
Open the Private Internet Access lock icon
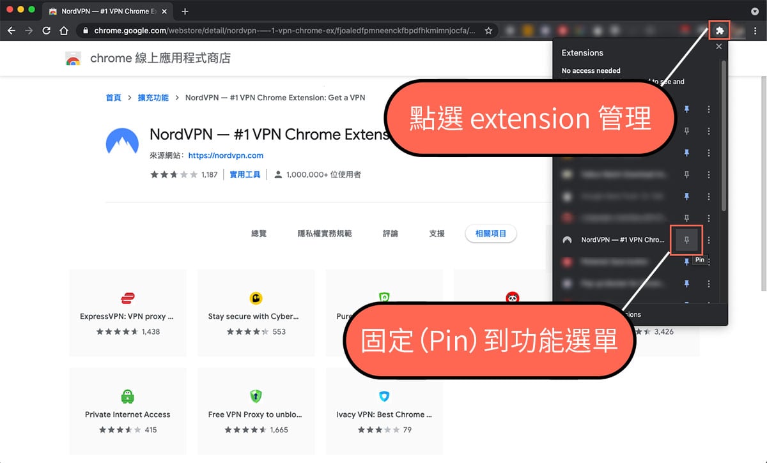(127, 396)
